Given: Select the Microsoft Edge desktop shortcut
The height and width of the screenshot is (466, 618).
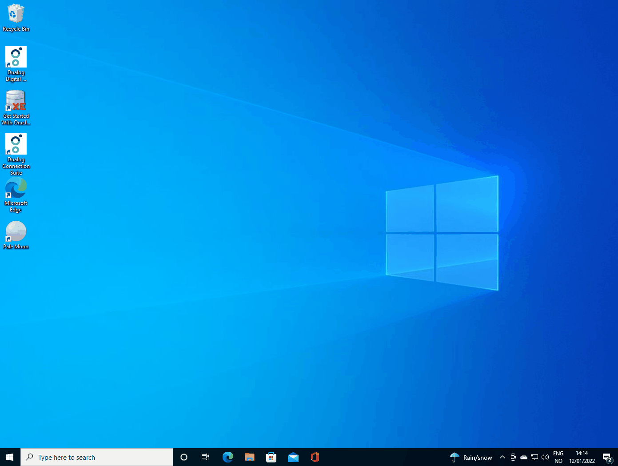Looking at the screenshot, I should (x=16, y=195).
